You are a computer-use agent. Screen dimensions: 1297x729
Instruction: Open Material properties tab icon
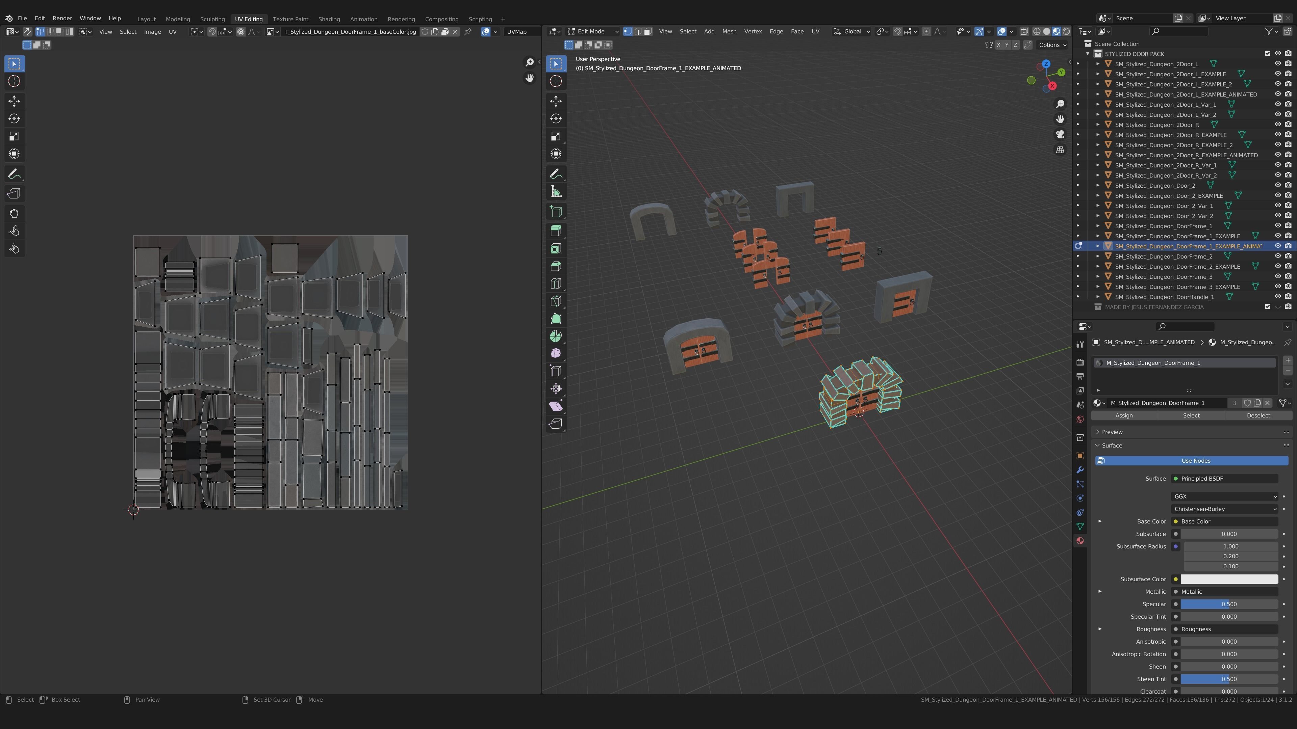click(x=1080, y=540)
